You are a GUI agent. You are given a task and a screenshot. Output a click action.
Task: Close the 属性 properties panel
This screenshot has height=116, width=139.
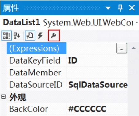(x=132, y=8)
